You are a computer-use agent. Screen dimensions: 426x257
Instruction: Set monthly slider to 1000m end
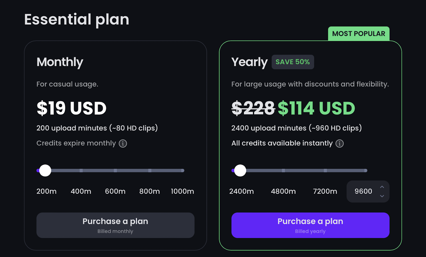pyautogui.click(x=183, y=170)
